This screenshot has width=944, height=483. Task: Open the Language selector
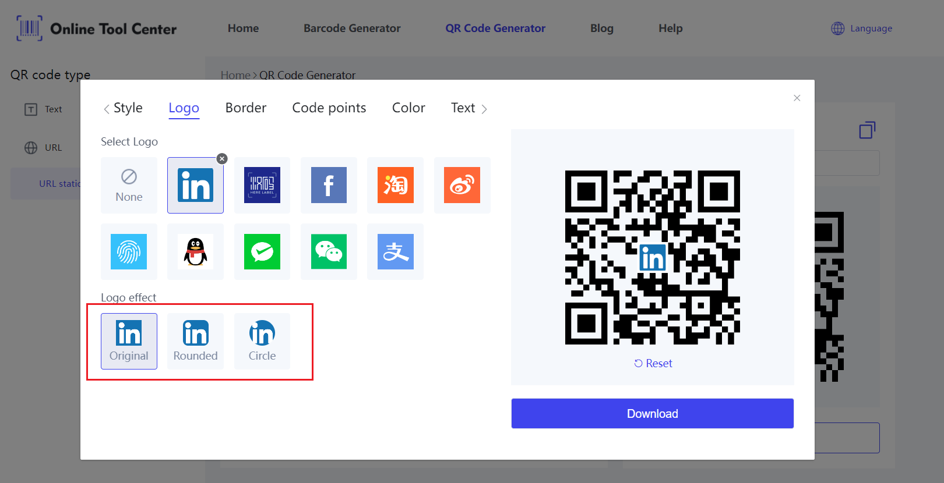point(862,28)
